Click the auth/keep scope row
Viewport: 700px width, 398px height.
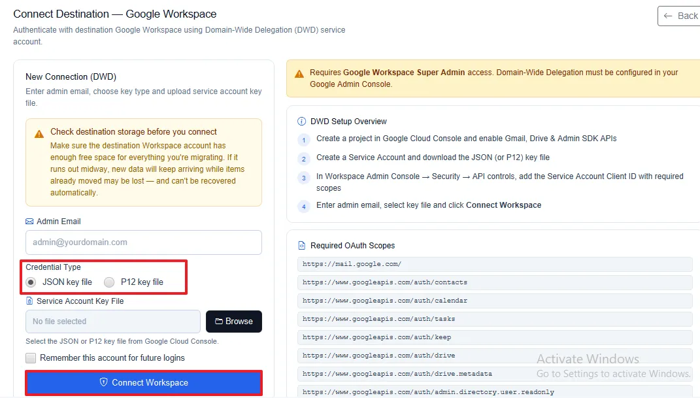[x=495, y=337]
